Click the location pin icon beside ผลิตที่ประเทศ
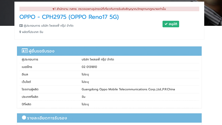This screenshot has width=222, height=125. pyautogui.click(x=20, y=32)
